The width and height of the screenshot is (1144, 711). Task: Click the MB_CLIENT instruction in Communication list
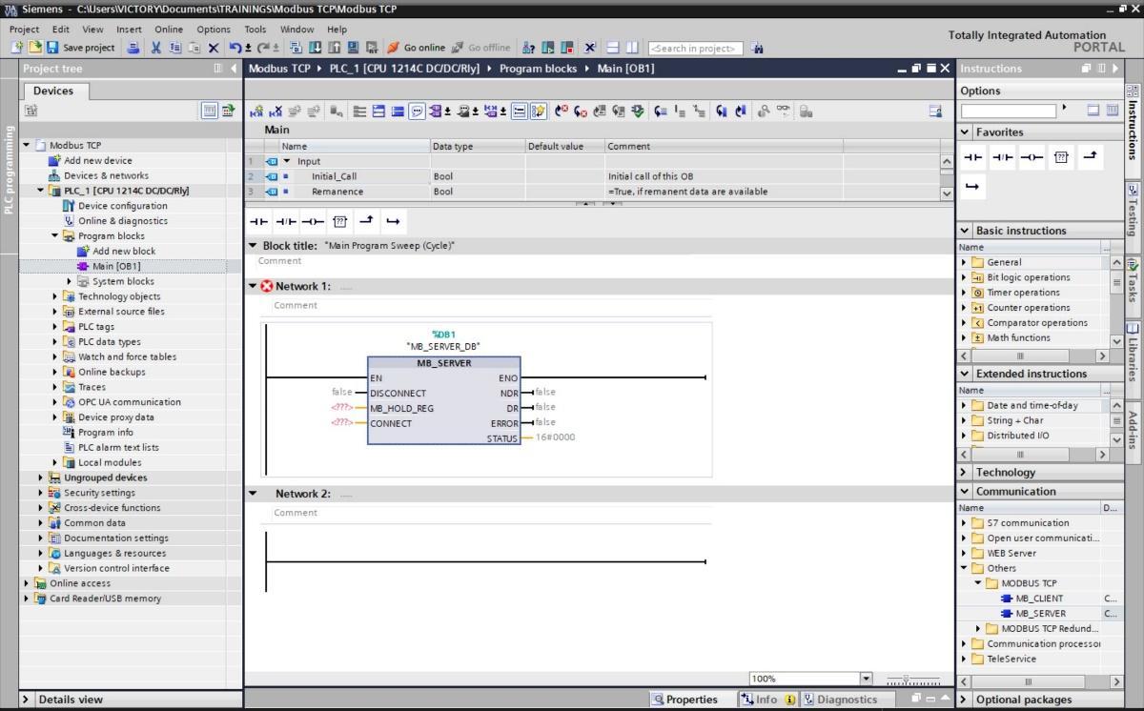coord(1038,599)
